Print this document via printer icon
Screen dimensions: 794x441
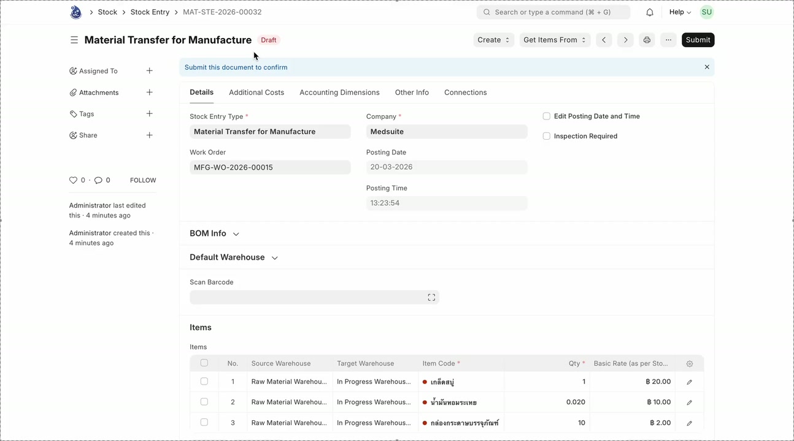[647, 40]
